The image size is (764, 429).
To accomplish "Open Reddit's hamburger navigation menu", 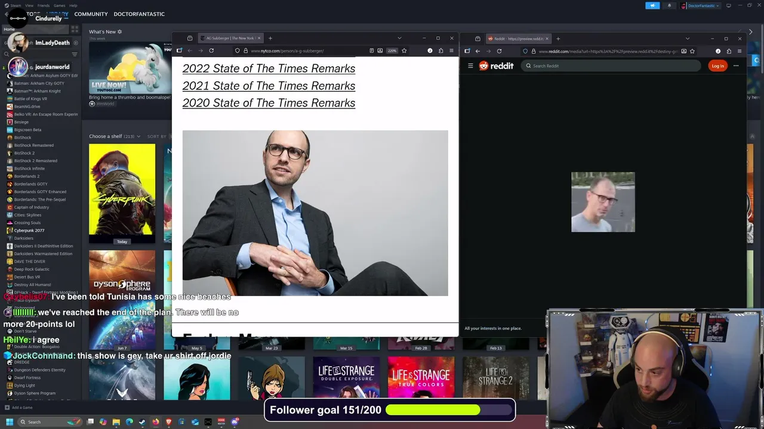I will pos(470,66).
